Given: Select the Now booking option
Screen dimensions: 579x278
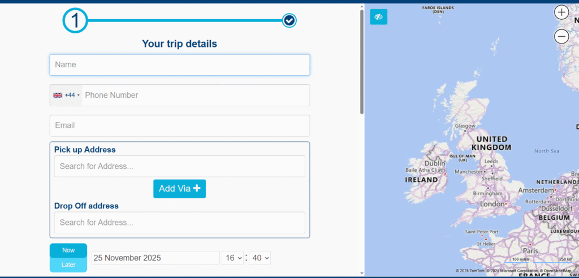Looking at the screenshot, I should tap(68, 250).
